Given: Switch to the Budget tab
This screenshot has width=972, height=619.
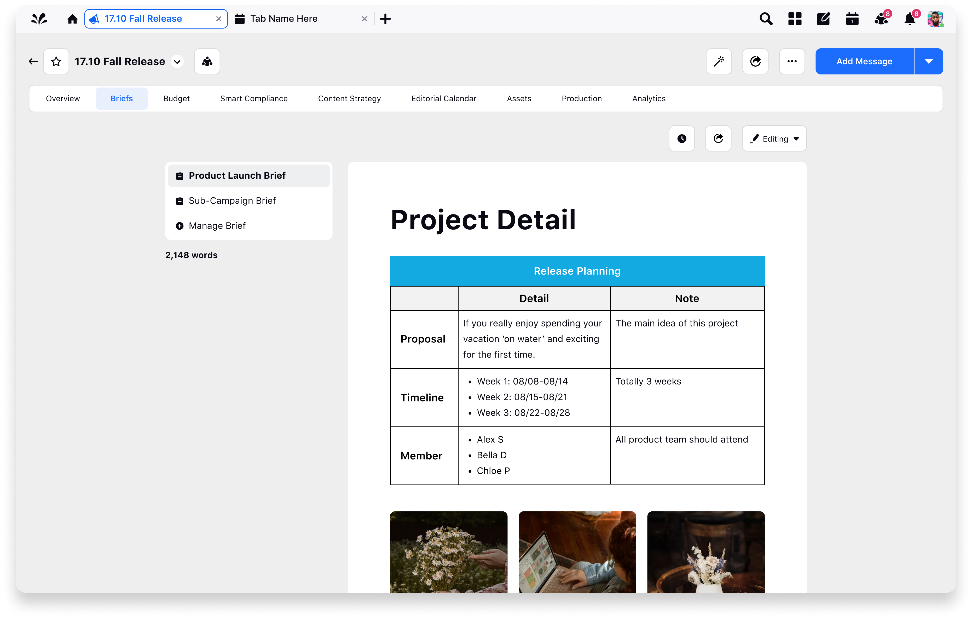Looking at the screenshot, I should (x=176, y=98).
